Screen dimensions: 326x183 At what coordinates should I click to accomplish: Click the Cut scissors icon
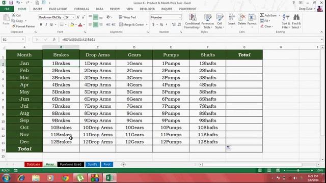[14, 15]
